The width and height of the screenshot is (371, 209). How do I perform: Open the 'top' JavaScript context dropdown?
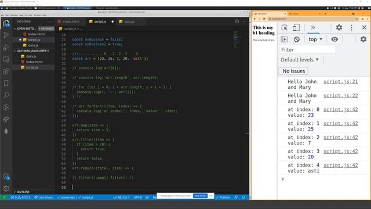[x=315, y=39]
